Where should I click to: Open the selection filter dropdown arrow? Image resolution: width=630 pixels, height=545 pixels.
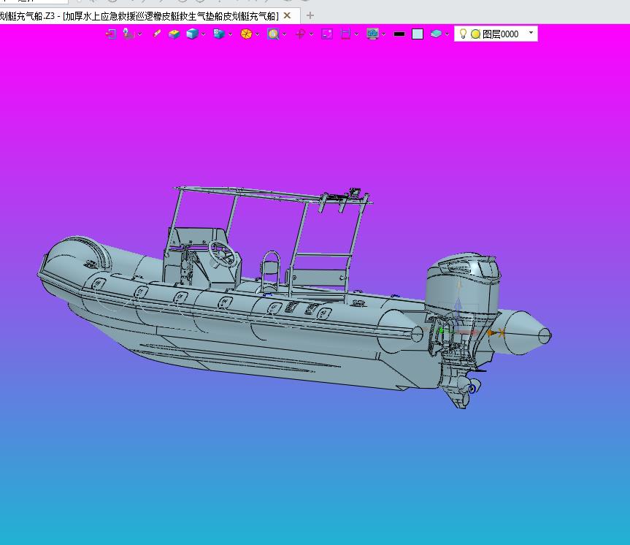[x=140, y=34]
